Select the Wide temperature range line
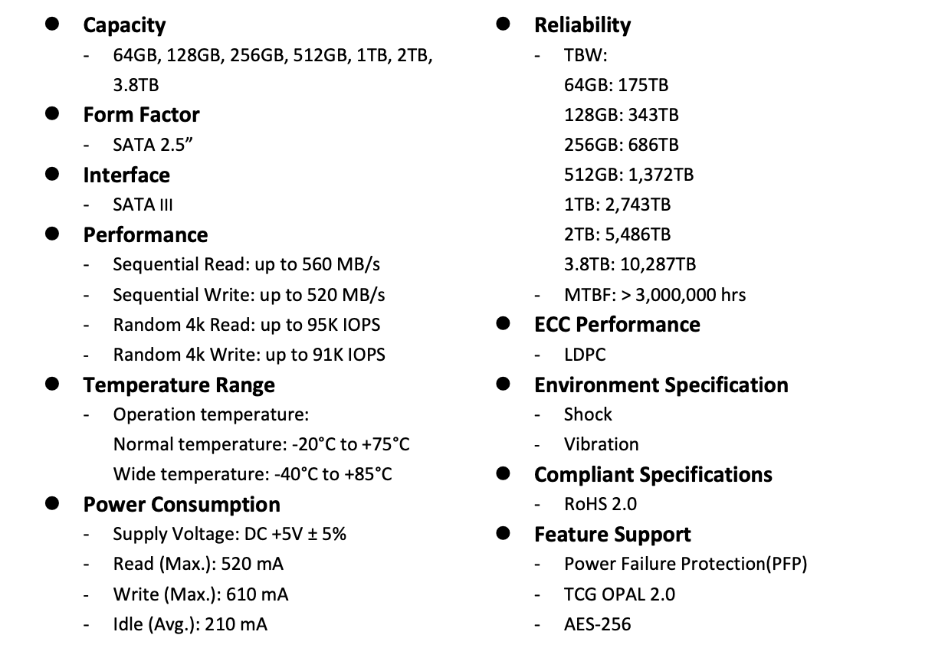 (252, 474)
